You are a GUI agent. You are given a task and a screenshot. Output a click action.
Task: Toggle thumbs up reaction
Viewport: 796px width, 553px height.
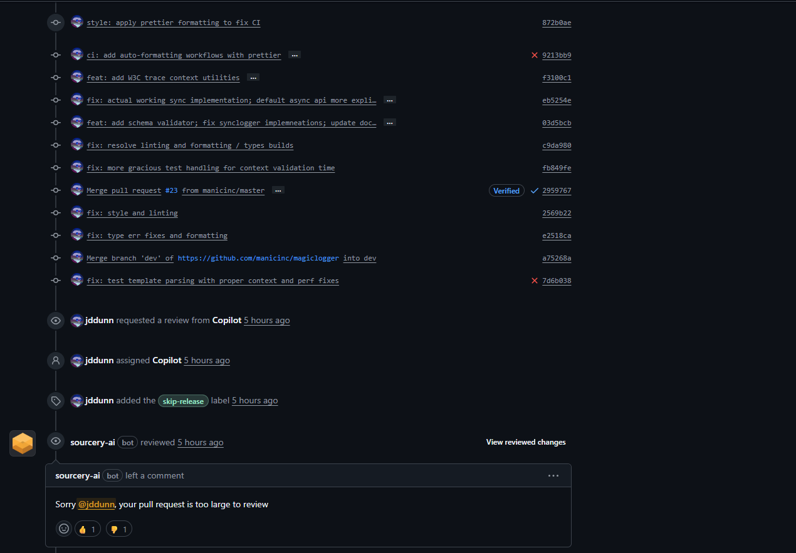[88, 529]
